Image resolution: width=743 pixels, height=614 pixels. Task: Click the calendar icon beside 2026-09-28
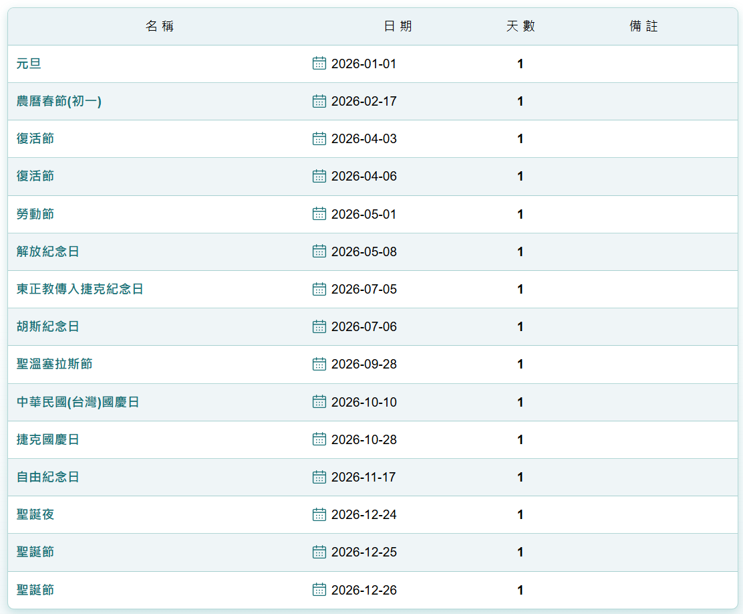(319, 364)
